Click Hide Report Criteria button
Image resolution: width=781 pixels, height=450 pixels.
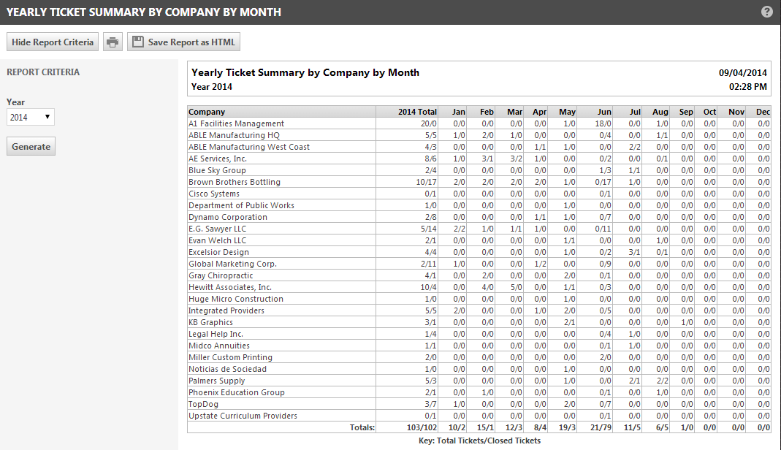tap(53, 42)
